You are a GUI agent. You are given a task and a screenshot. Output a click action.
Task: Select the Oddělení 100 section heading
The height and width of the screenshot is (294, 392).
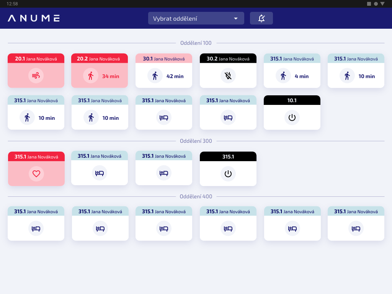tap(196, 43)
